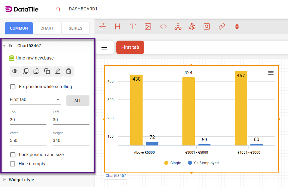Tick the Hide if empty checkbox
The width and height of the screenshot is (288, 187).
tap(13, 164)
